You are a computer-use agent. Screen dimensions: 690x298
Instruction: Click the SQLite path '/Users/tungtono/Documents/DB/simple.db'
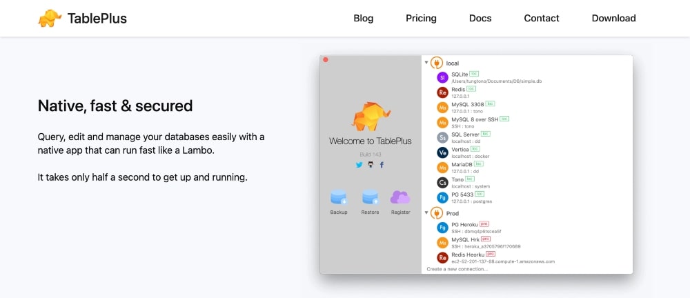point(496,82)
